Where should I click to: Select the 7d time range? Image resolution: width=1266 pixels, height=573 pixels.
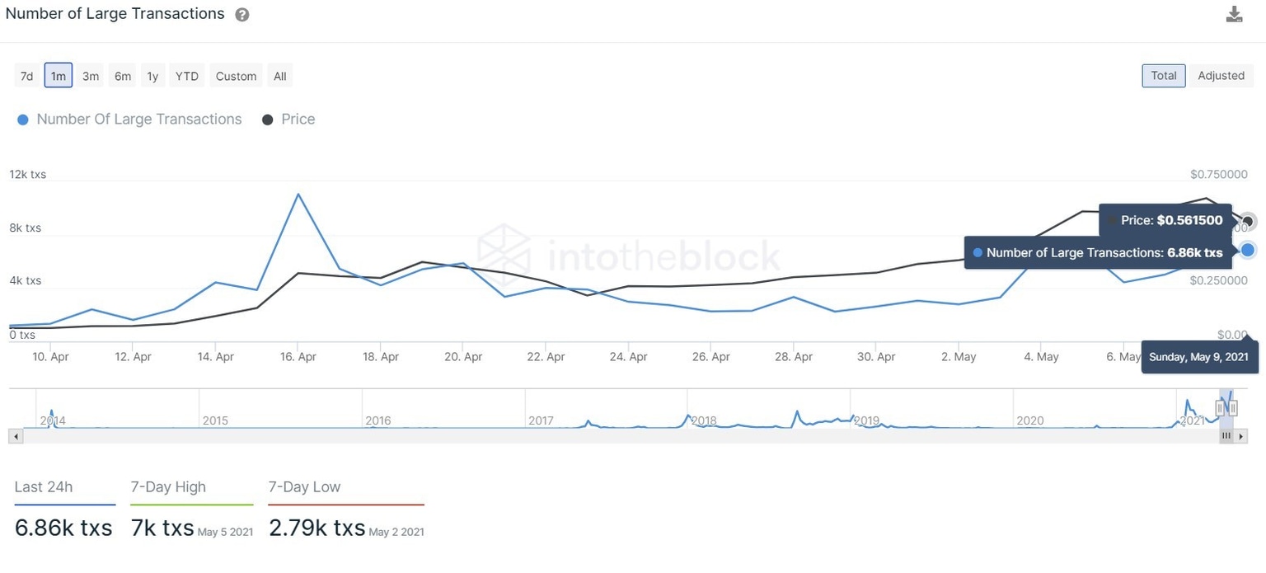coord(26,75)
